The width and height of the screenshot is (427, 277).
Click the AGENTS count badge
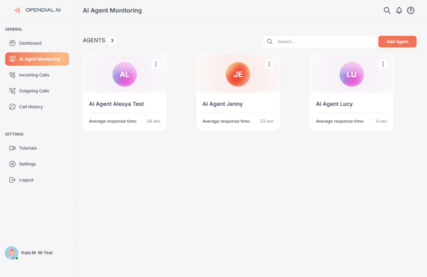point(111,40)
